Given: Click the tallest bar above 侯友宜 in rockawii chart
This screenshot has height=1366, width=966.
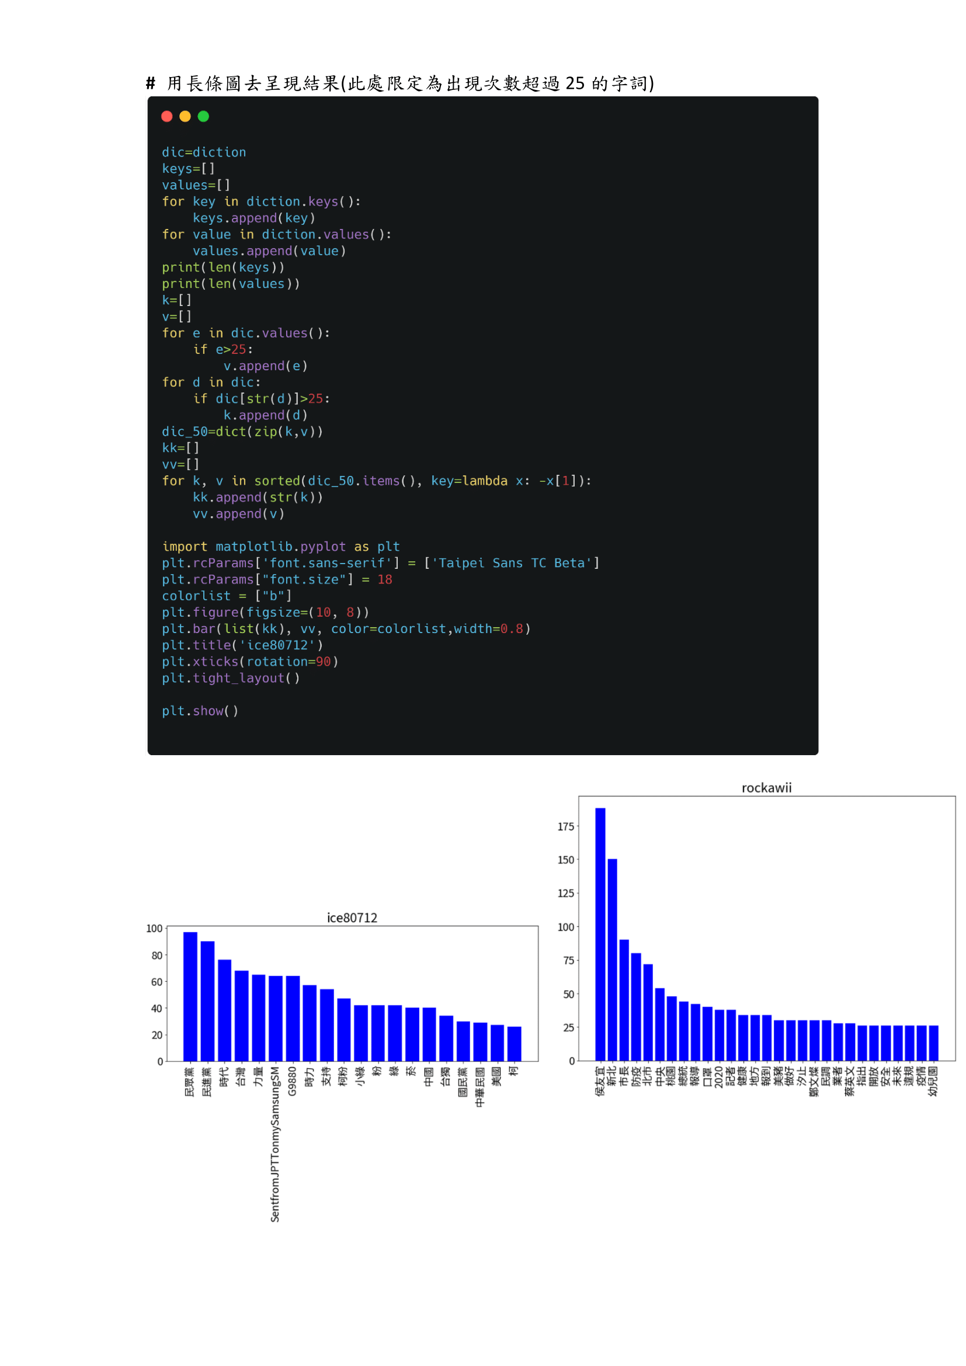Looking at the screenshot, I should pyautogui.click(x=600, y=934).
